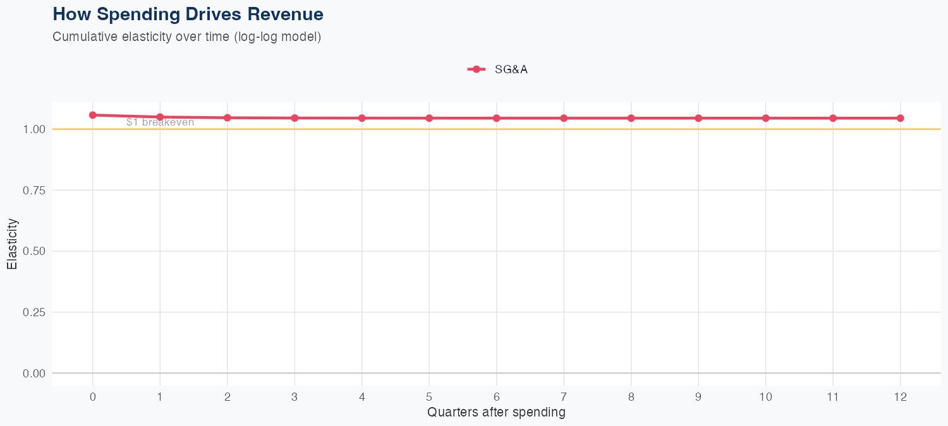
Task: Select the SG&A data point at quarter 1
Action: [160, 117]
